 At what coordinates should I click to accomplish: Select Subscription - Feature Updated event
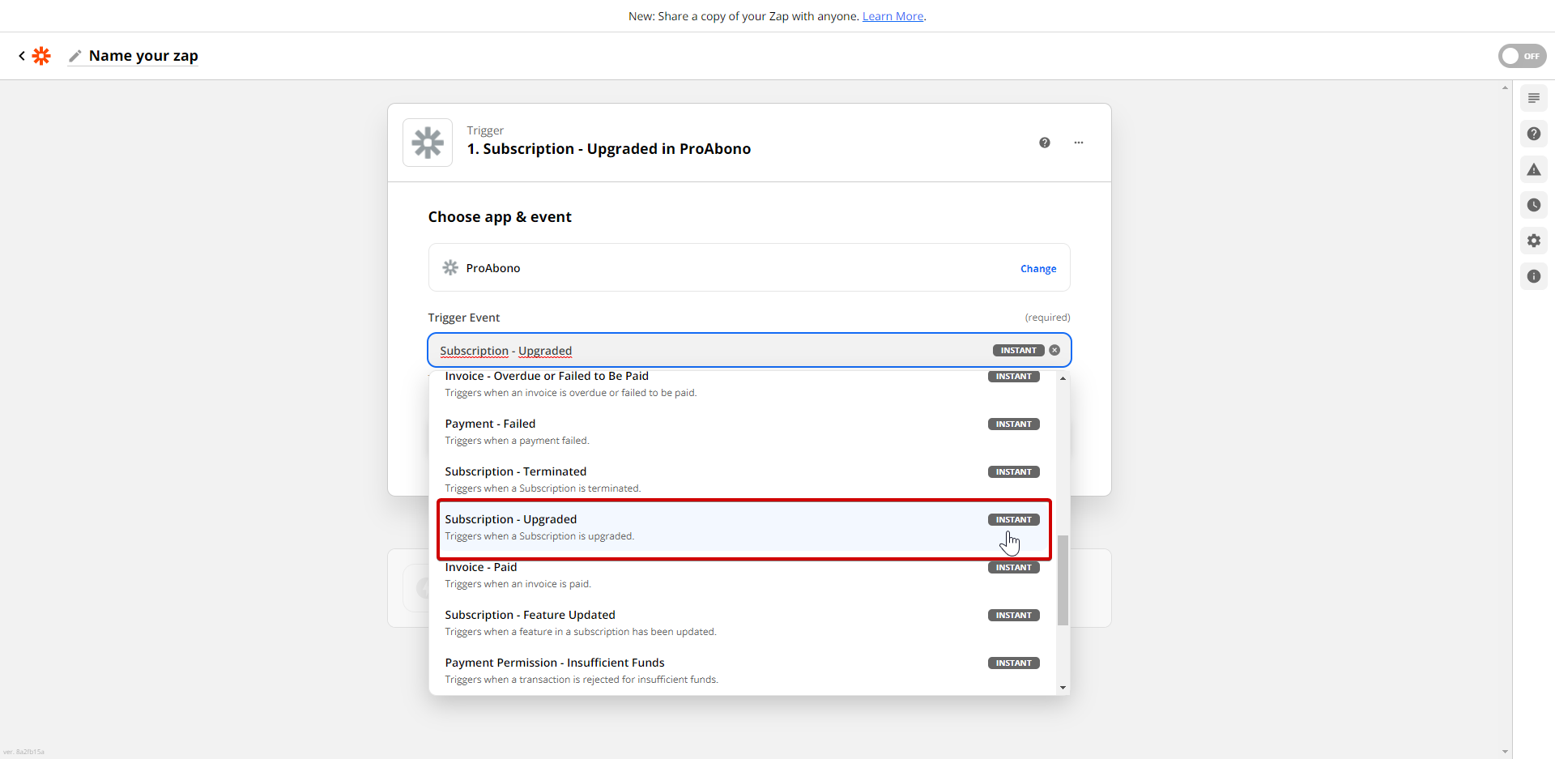[x=743, y=623]
